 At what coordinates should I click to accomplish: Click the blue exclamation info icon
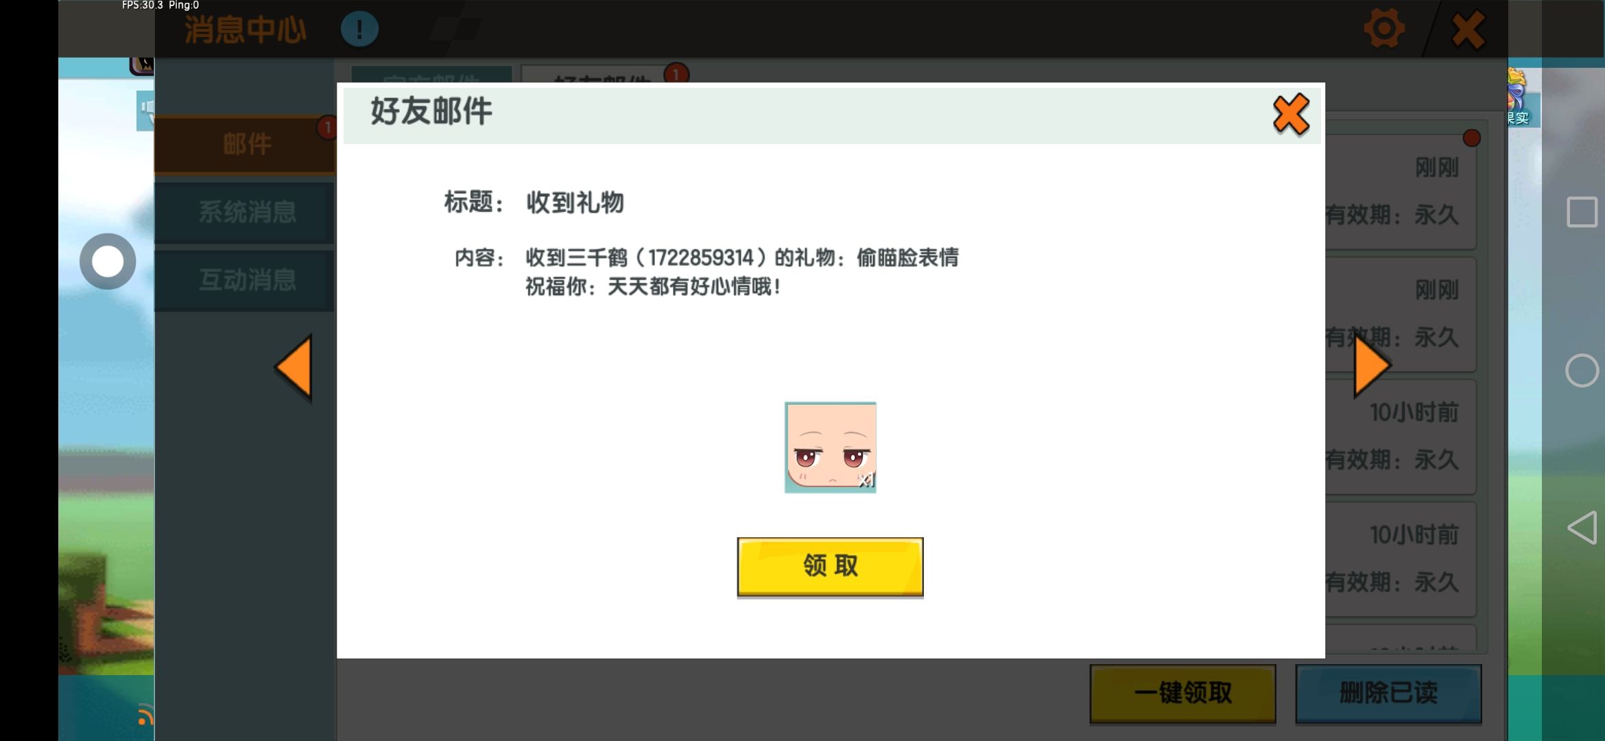point(359,30)
